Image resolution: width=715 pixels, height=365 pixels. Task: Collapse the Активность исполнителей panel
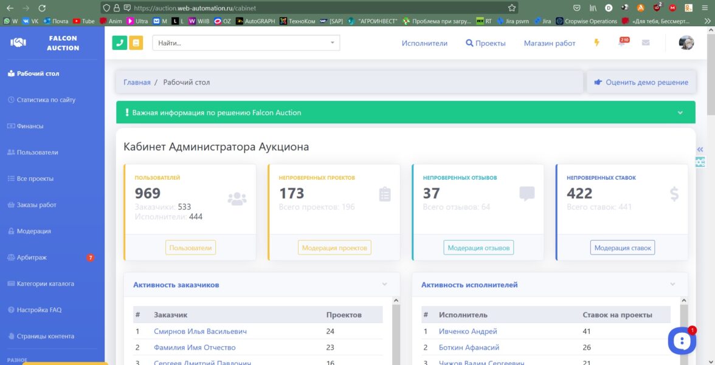pyautogui.click(x=672, y=284)
